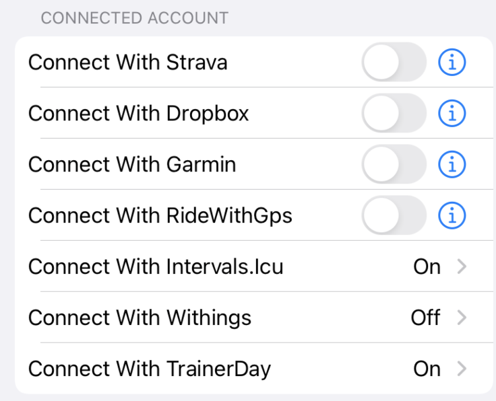The width and height of the screenshot is (496, 401).
Task: Enable the Connect With Strava switch
Action: coord(394,62)
